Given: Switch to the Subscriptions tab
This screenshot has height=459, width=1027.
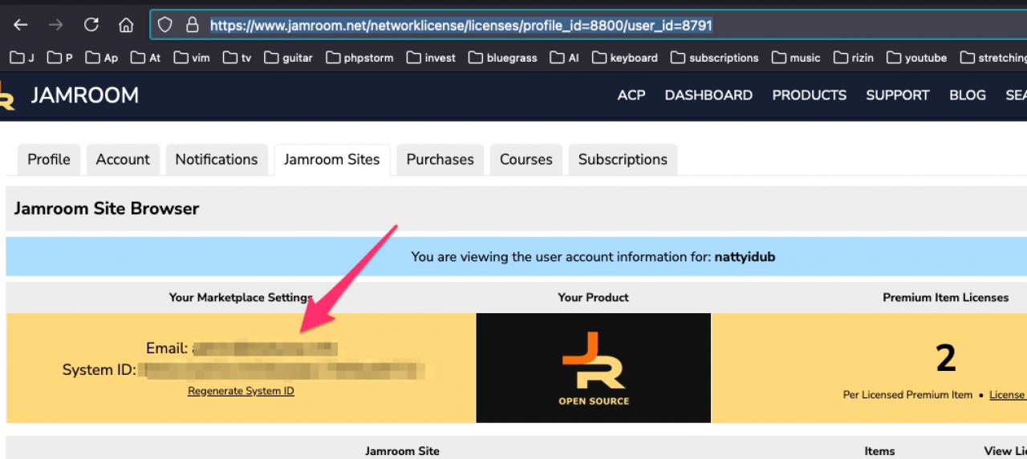Looking at the screenshot, I should coord(623,159).
